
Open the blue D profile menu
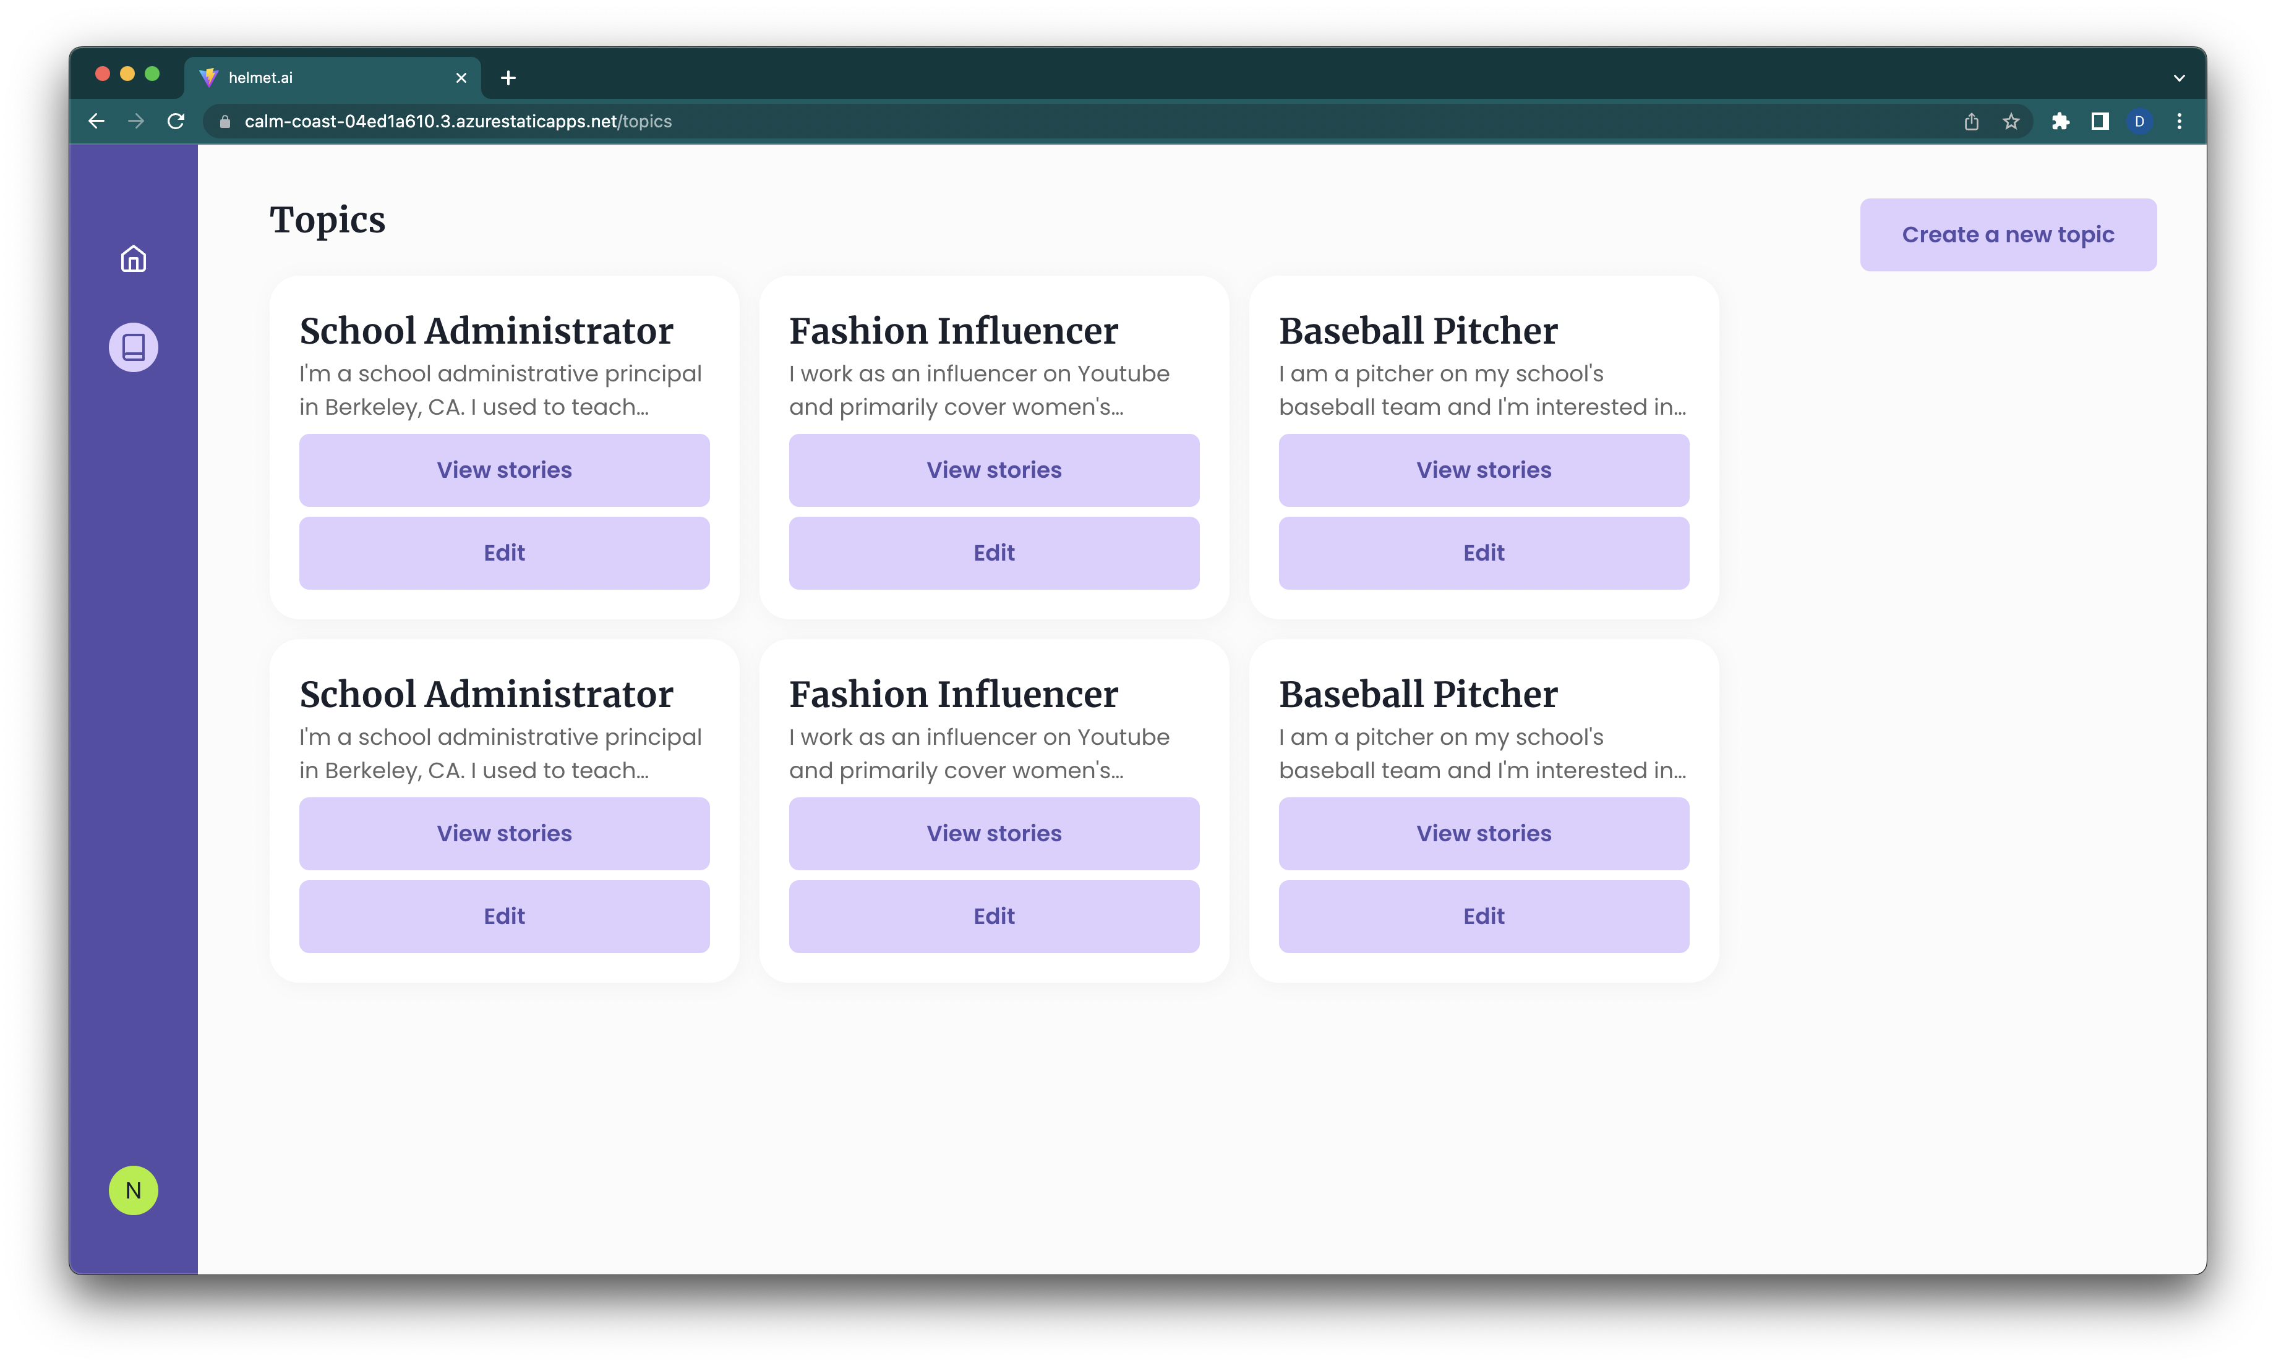coord(2140,122)
